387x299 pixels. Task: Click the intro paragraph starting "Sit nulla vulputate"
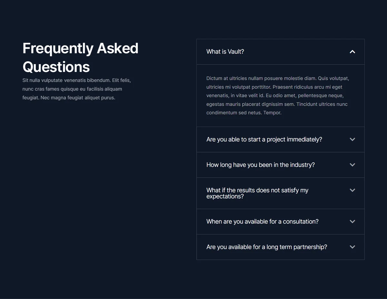[77, 89]
